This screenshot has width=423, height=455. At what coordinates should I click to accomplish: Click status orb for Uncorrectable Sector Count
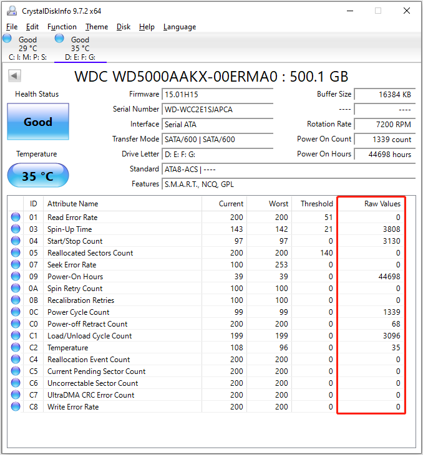coord(16,383)
